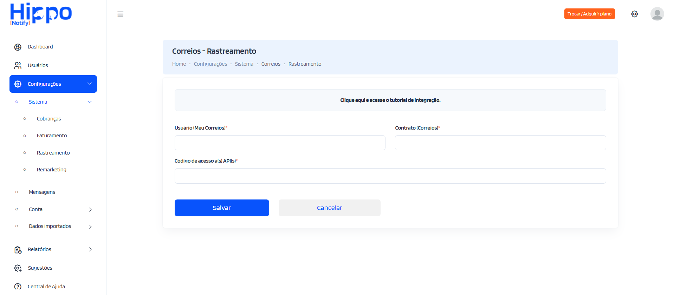Focus the Código de acesso API field
This screenshot has height=295, width=674.
point(390,176)
